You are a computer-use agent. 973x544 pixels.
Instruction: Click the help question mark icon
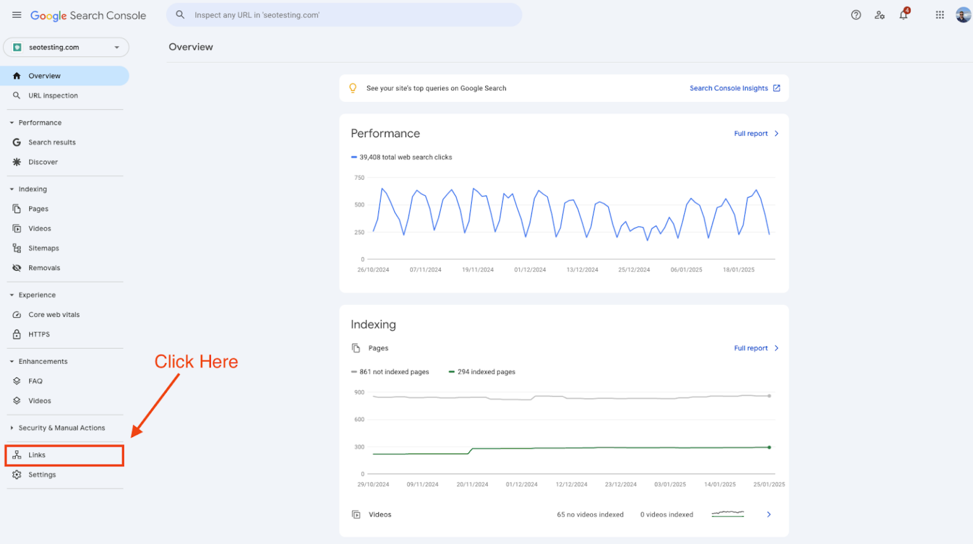[x=856, y=15]
